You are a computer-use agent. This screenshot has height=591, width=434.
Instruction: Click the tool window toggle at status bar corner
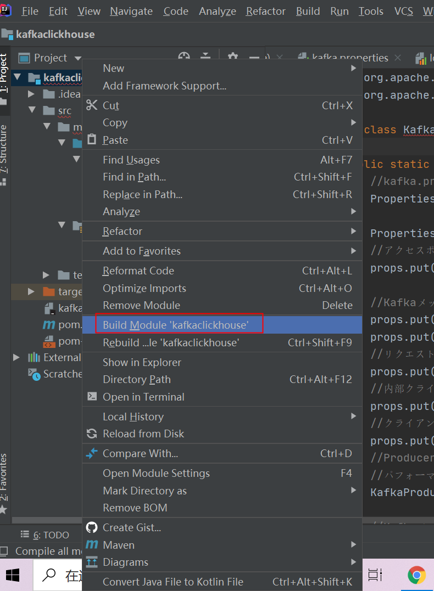click(4, 551)
